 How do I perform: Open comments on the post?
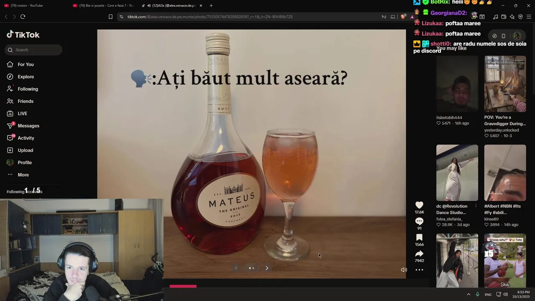coord(419,221)
